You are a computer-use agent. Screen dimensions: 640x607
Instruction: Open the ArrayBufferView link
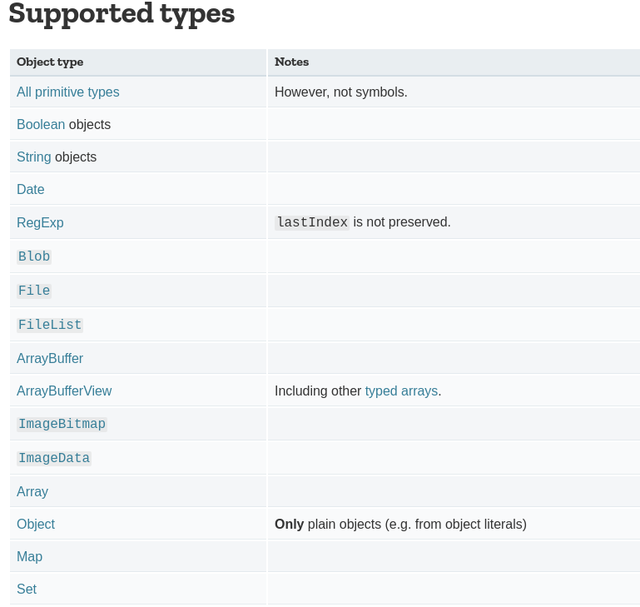tap(64, 391)
